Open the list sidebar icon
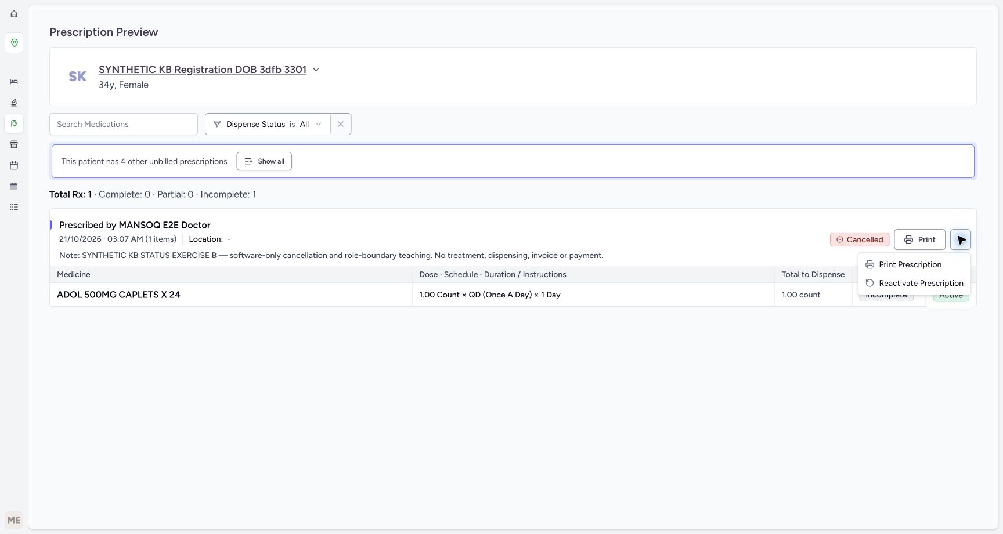 [14, 207]
